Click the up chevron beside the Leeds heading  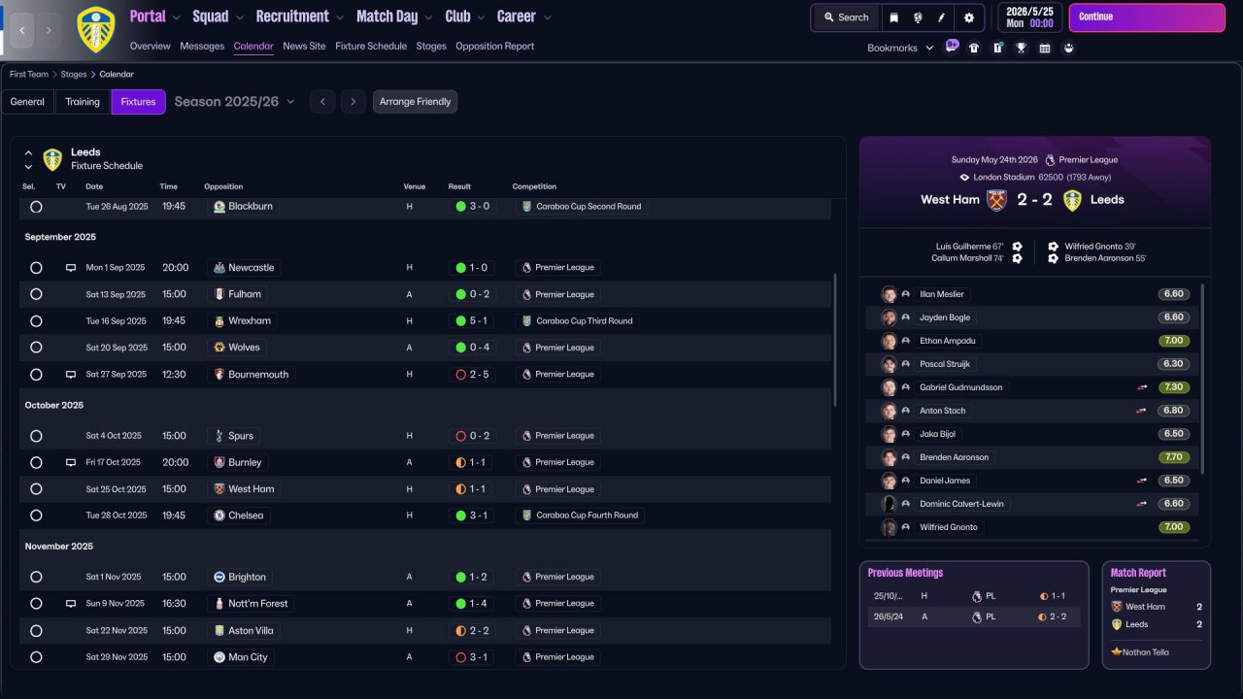(28, 153)
